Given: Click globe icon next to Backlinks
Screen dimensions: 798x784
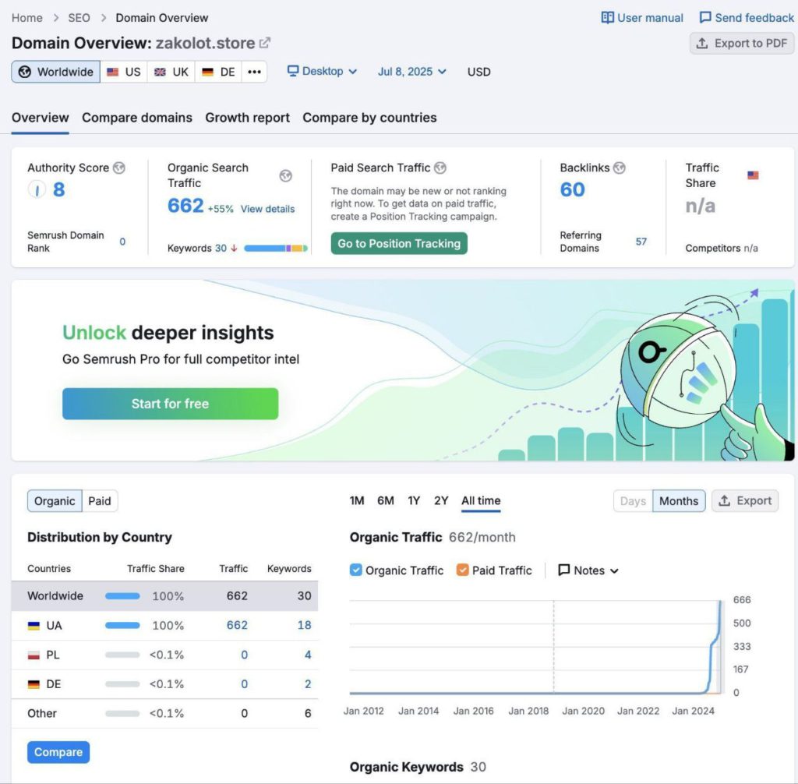Looking at the screenshot, I should click(620, 168).
